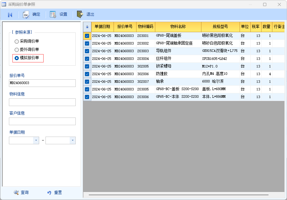This screenshot has height=200, width=287.
Task: Click the 客户信息 input field
Action: coord(42,121)
